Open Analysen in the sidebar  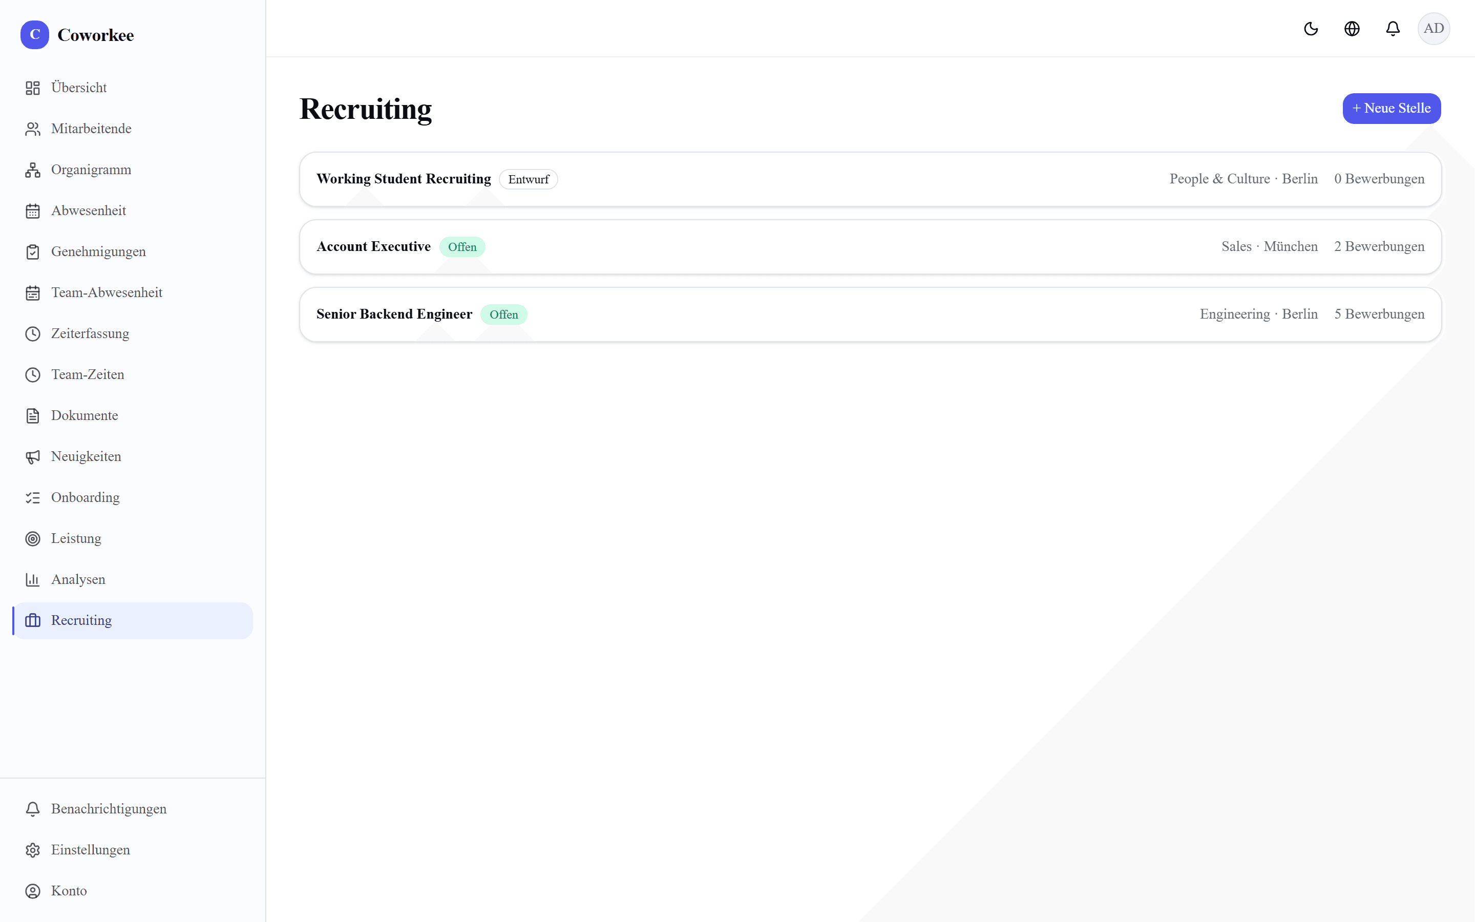133,579
